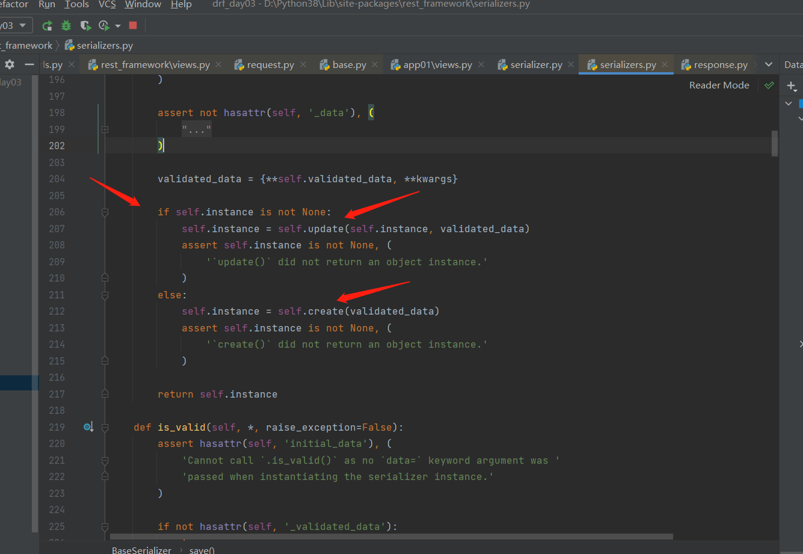803x554 pixels.
Task: Click the green inspection checkmark beside Reader Mode
Action: [x=769, y=85]
